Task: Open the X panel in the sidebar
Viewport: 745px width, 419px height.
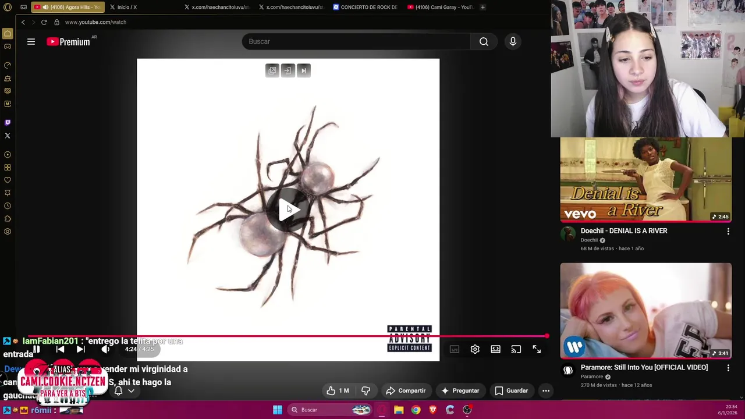Action: point(8,136)
